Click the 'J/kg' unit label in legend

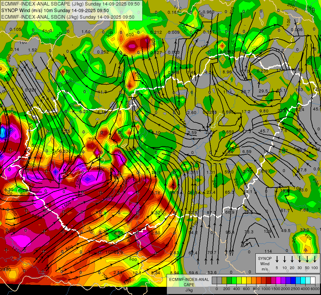189,290
